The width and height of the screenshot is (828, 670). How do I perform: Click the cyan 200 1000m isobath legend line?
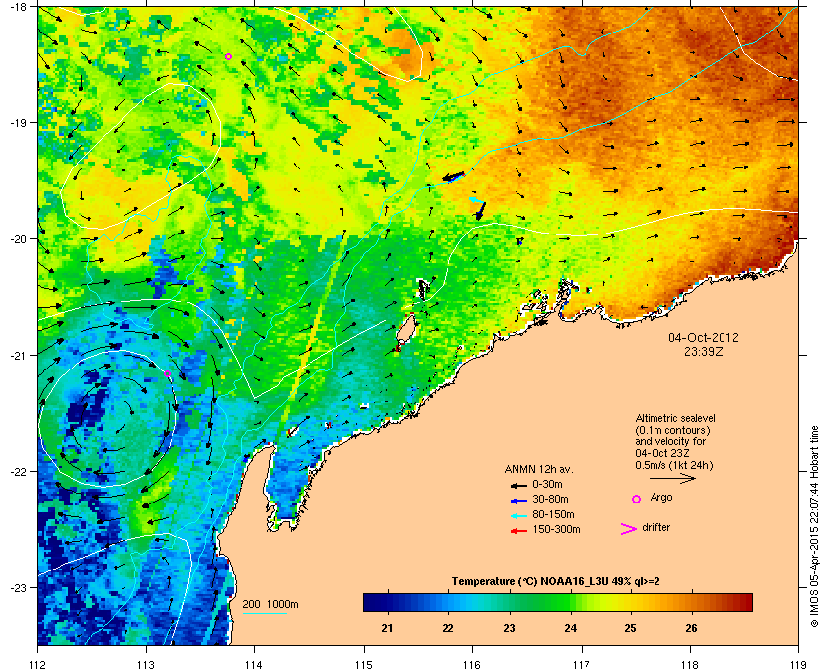264,614
